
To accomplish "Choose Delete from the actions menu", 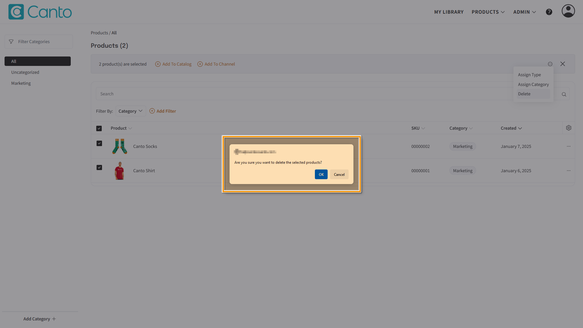I will [x=533, y=94].
